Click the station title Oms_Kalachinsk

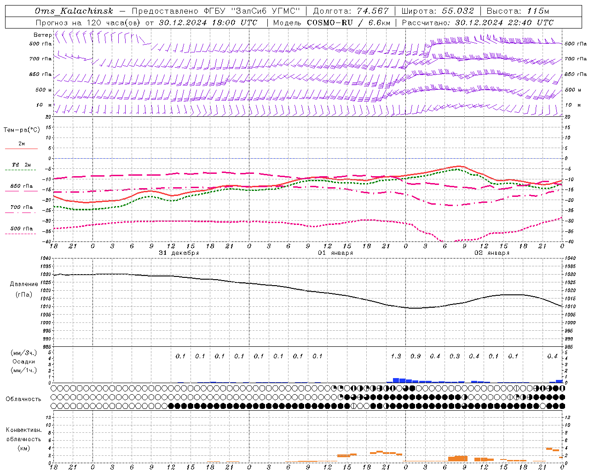[x=74, y=11]
